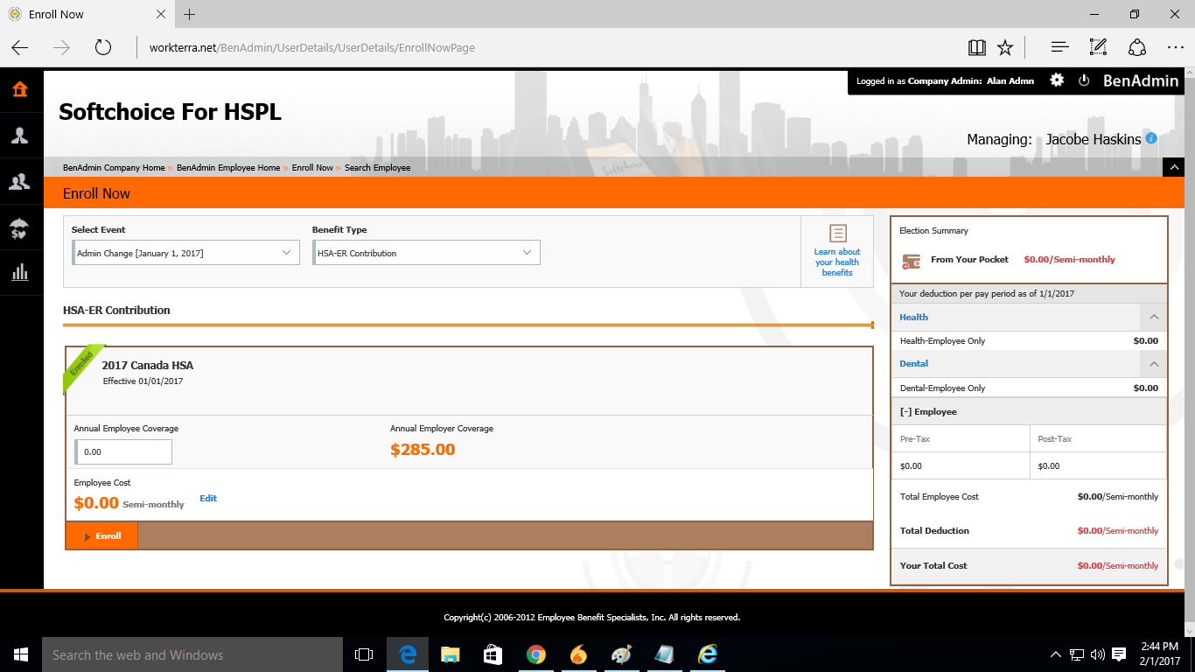Click info icon beside Jacobe Haskins
This screenshot has width=1195, height=672.
(1151, 138)
